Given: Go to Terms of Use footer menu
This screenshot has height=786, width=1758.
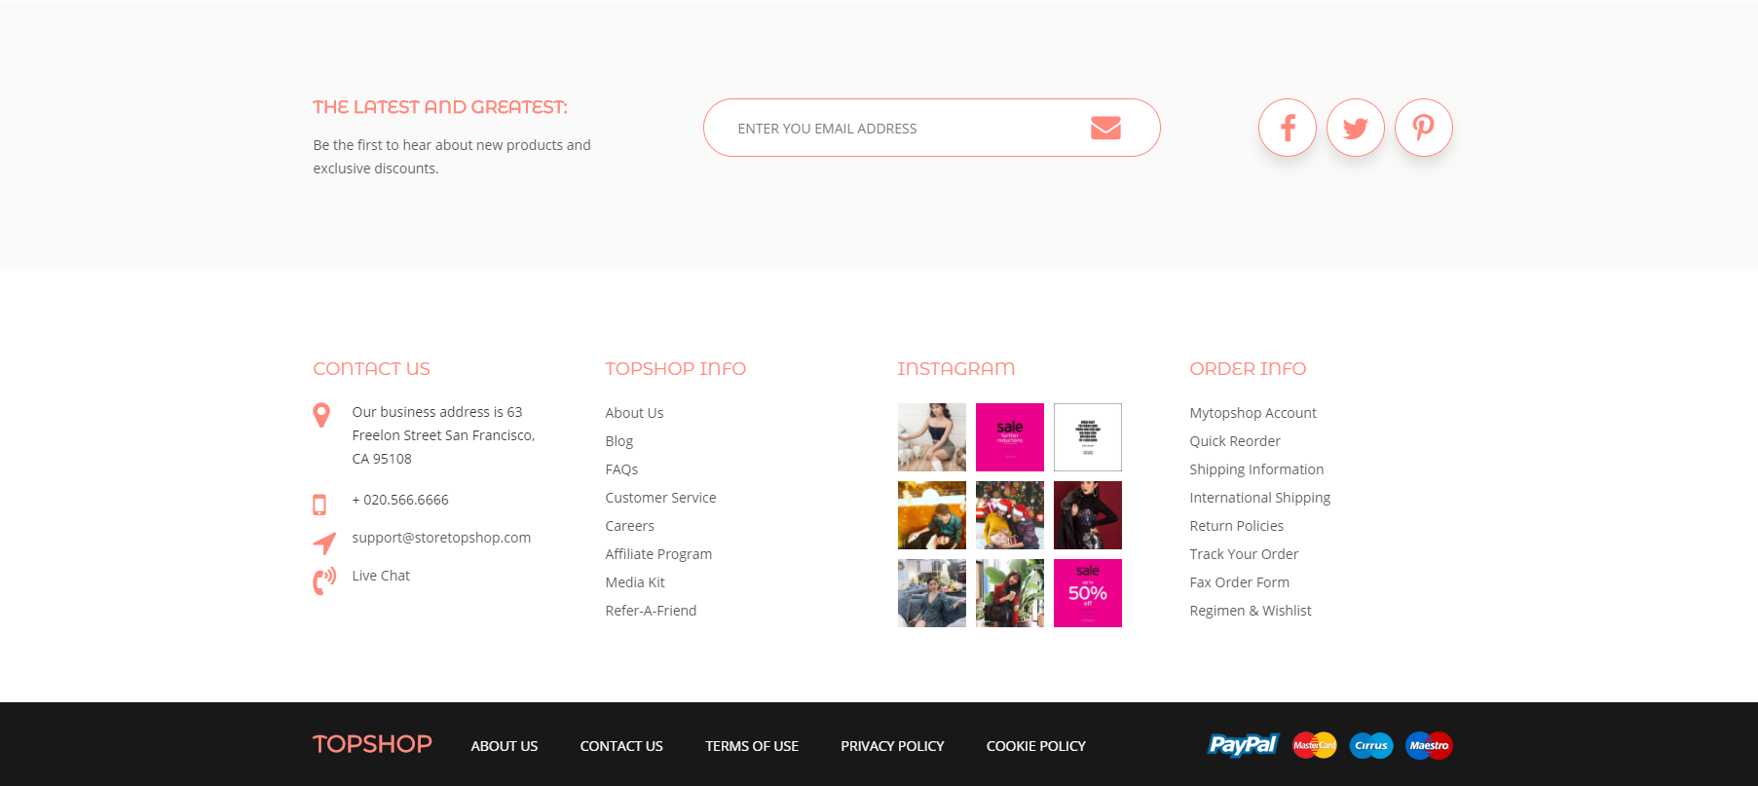Looking at the screenshot, I should tap(752, 746).
